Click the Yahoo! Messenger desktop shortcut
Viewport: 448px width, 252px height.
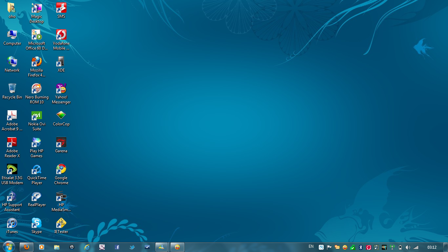click(61, 89)
